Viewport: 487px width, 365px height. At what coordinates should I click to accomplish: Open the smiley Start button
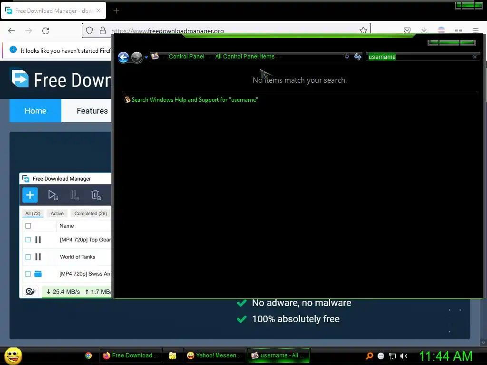(x=13, y=355)
